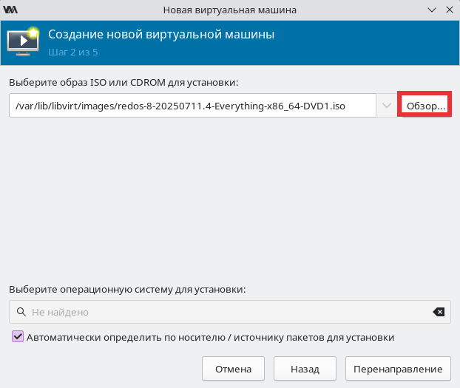Click the 'Выберите операционную систему для установки' label
The width and height of the screenshot is (460, 388).
click(x=127, y=290)
